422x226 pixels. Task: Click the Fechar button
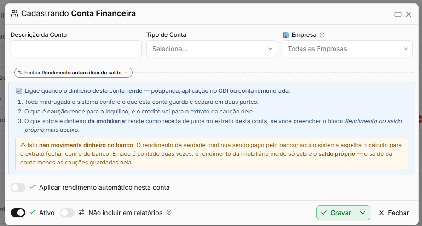(x=394, y=213)
